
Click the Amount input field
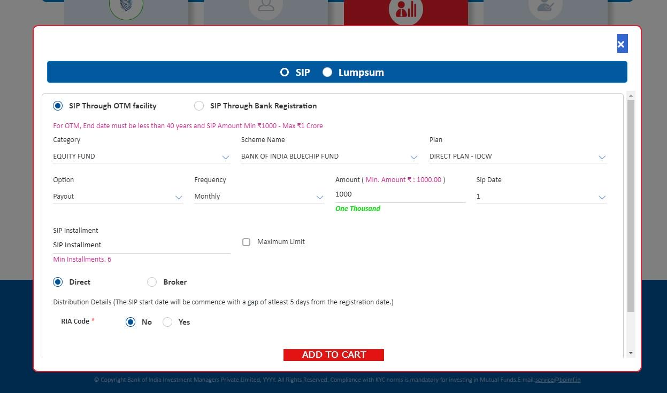tap(400, 194)
